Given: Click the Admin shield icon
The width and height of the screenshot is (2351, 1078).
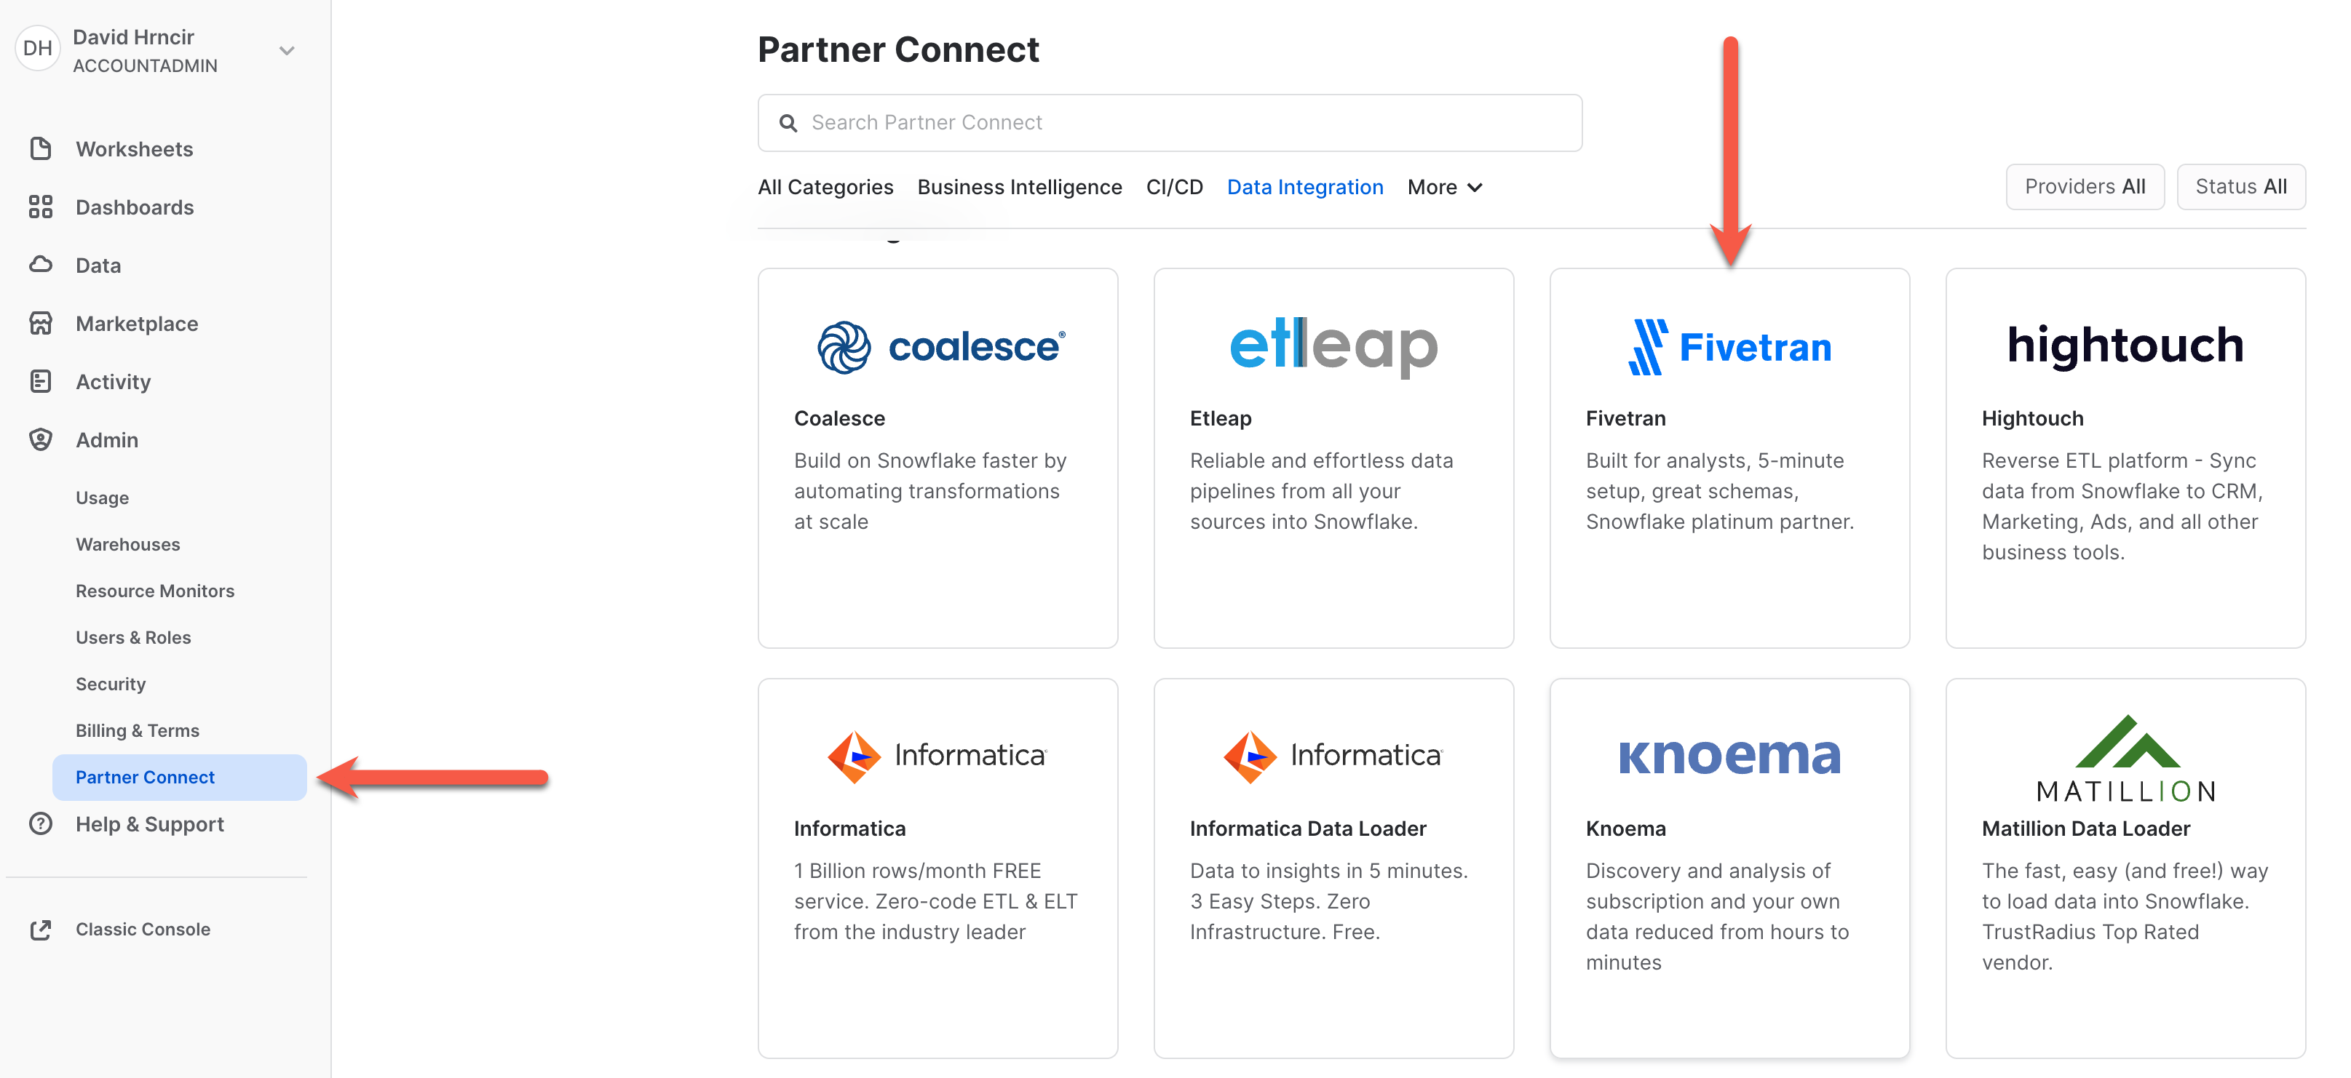Looking at the screenshot, I should tap(41, 439).
